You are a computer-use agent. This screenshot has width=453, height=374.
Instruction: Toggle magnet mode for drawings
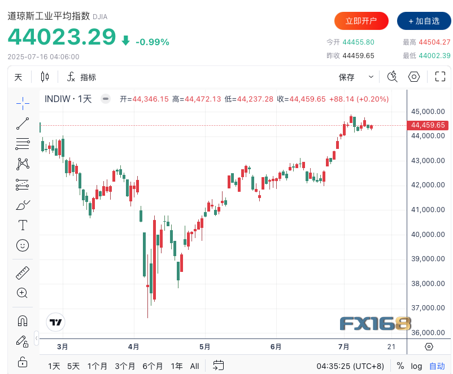pyautogui.click(x=23, y=321)
